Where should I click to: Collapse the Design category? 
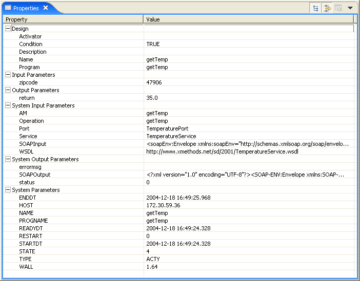(8, 29)
